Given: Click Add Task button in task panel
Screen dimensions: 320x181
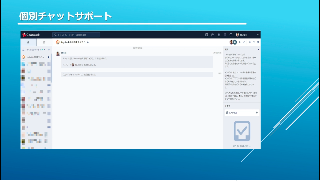Looking at the screenshot, I should [x=242, y=113].
